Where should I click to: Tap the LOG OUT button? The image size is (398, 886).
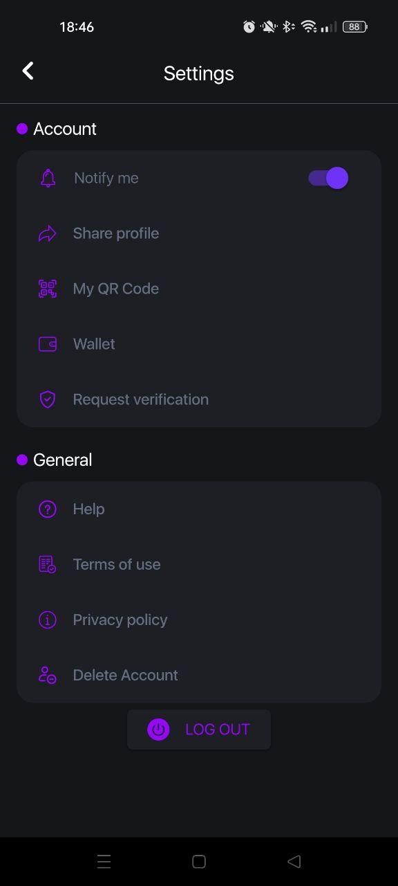[199, 730]
